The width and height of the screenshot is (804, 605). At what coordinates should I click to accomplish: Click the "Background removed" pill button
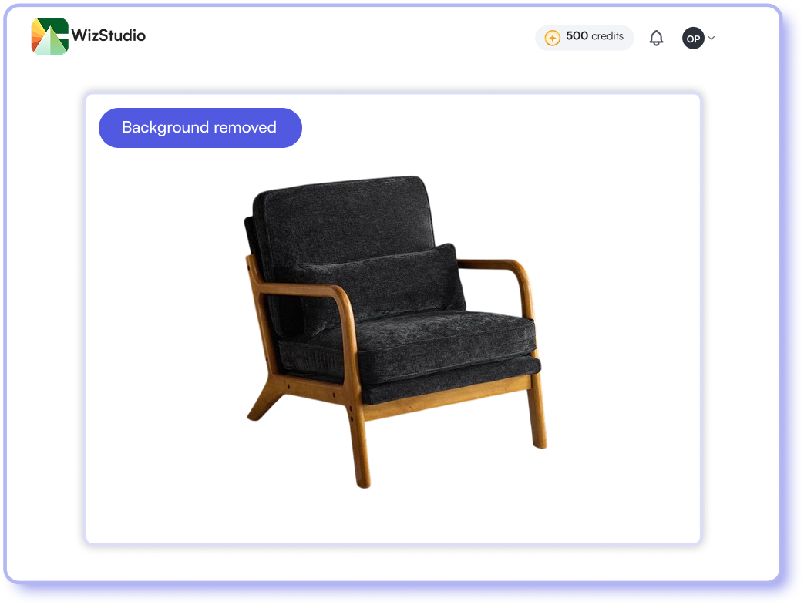point(200,128)
